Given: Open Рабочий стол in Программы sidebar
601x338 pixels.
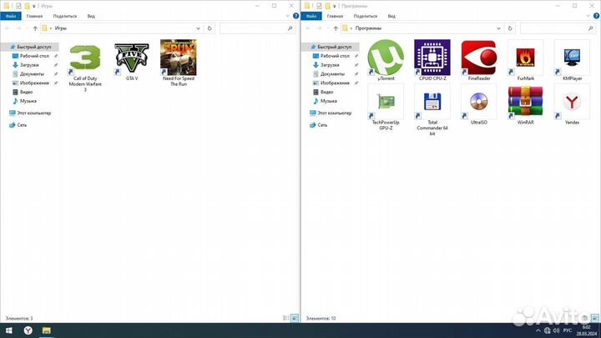Looking at the screenshot, I should click(335, 56).
